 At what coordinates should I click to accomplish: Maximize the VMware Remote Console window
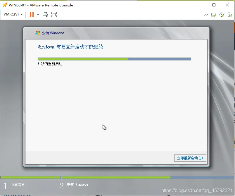point(214,5)
